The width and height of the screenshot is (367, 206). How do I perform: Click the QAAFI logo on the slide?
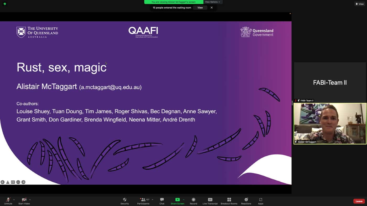pyautogui.click(x=143, y=32)
